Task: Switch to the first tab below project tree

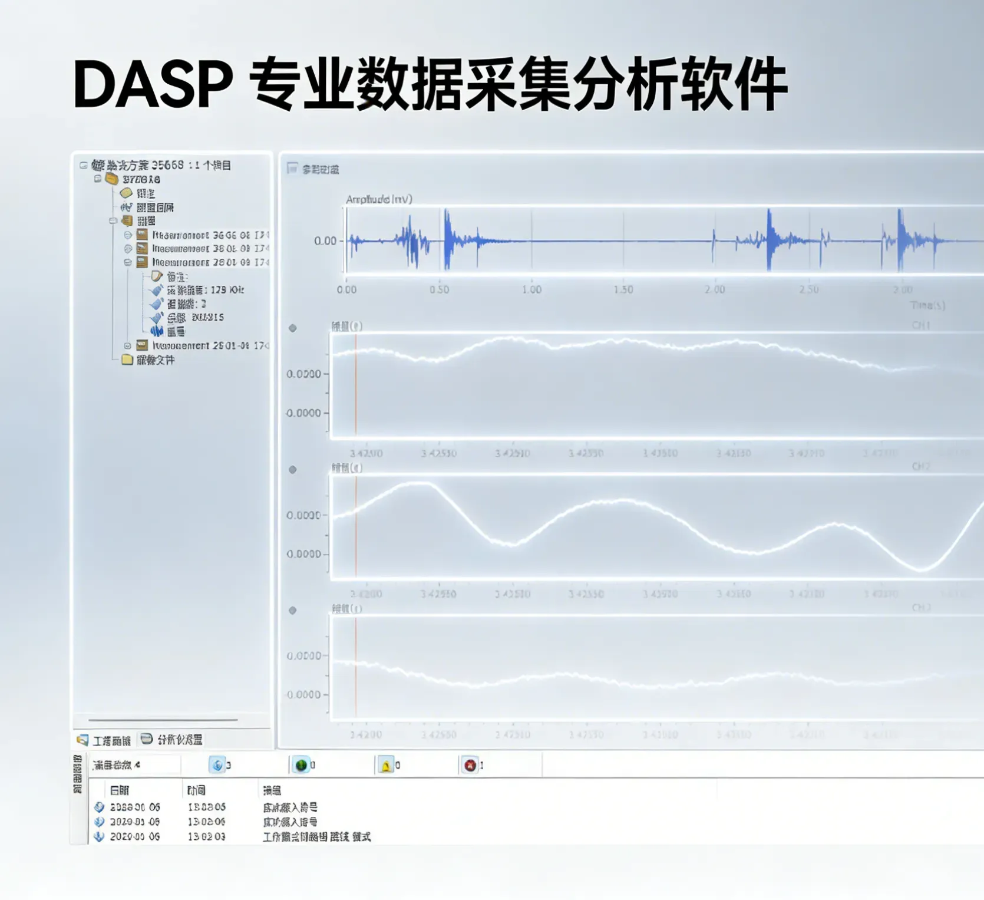Action: 104,740
